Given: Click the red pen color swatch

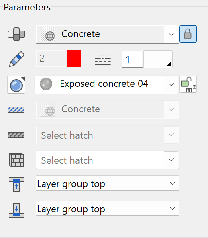Looking at the screenshot, I should coord(73,58).
